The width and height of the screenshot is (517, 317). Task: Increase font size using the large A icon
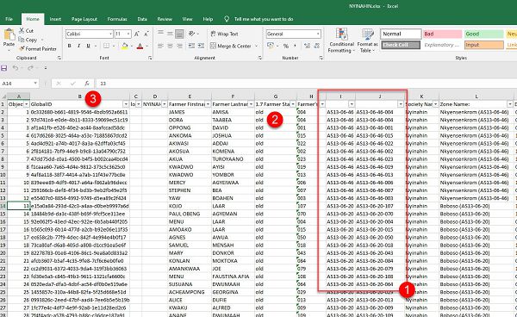(x=137, y=34)
